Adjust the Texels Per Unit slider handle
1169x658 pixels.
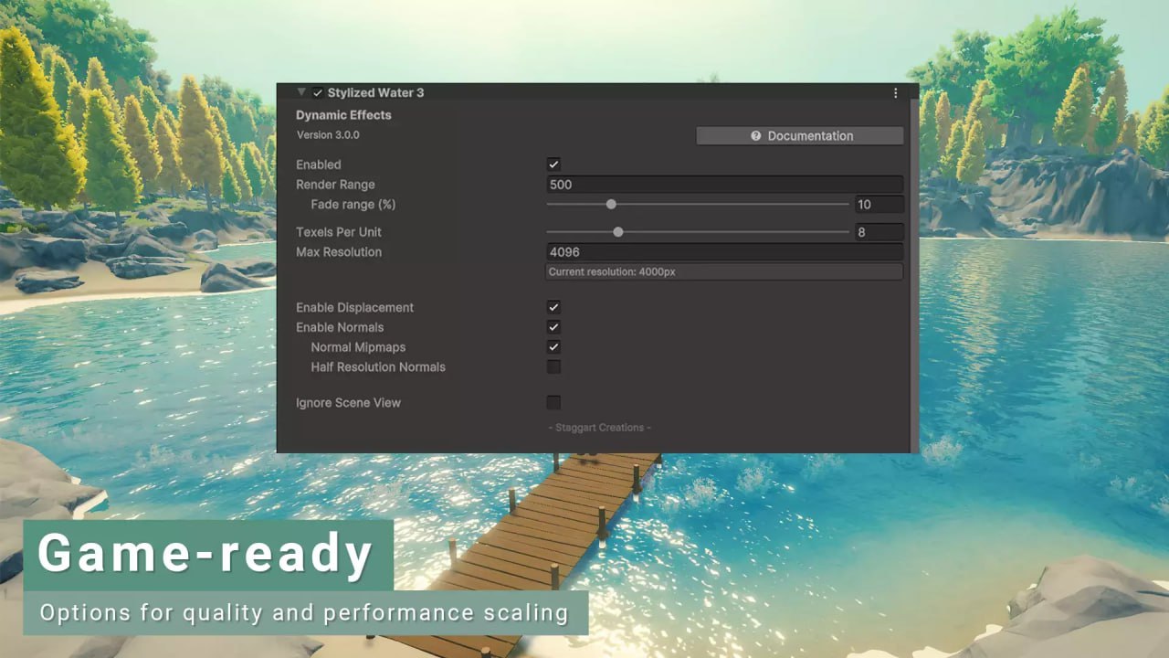[617, 232]
